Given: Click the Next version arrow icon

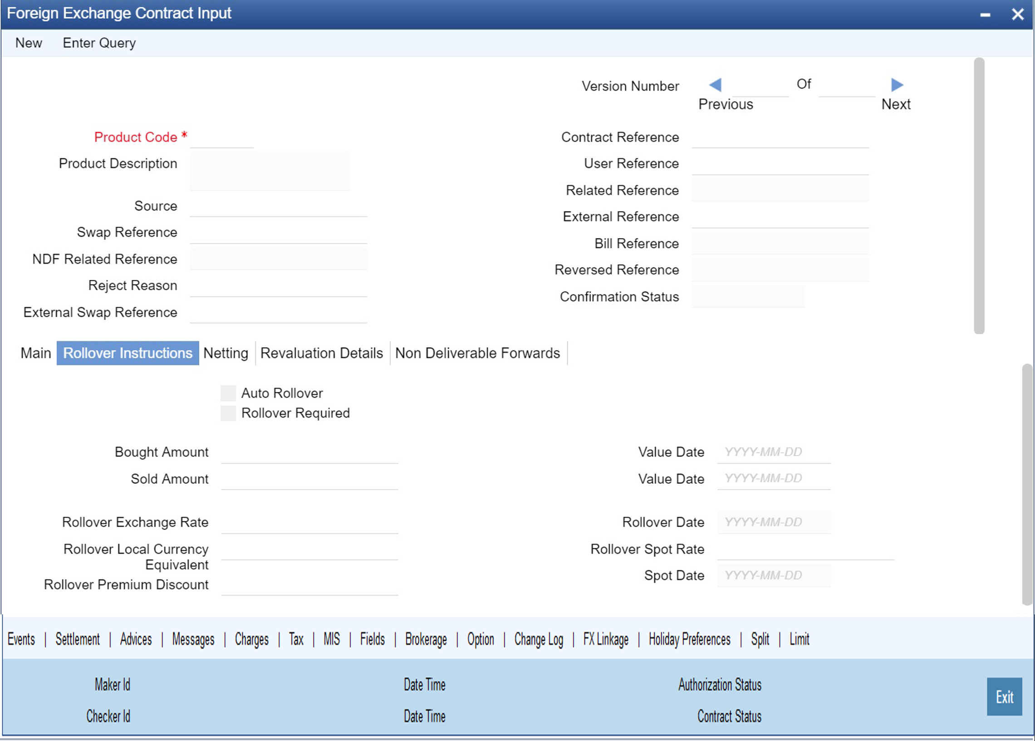Looking at the screenshot, I should coord(897,85).
